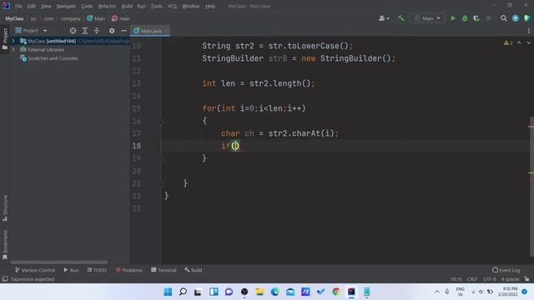Open Windows Start button
This screenshot has height=300, width=534.
tap(168, 292)
